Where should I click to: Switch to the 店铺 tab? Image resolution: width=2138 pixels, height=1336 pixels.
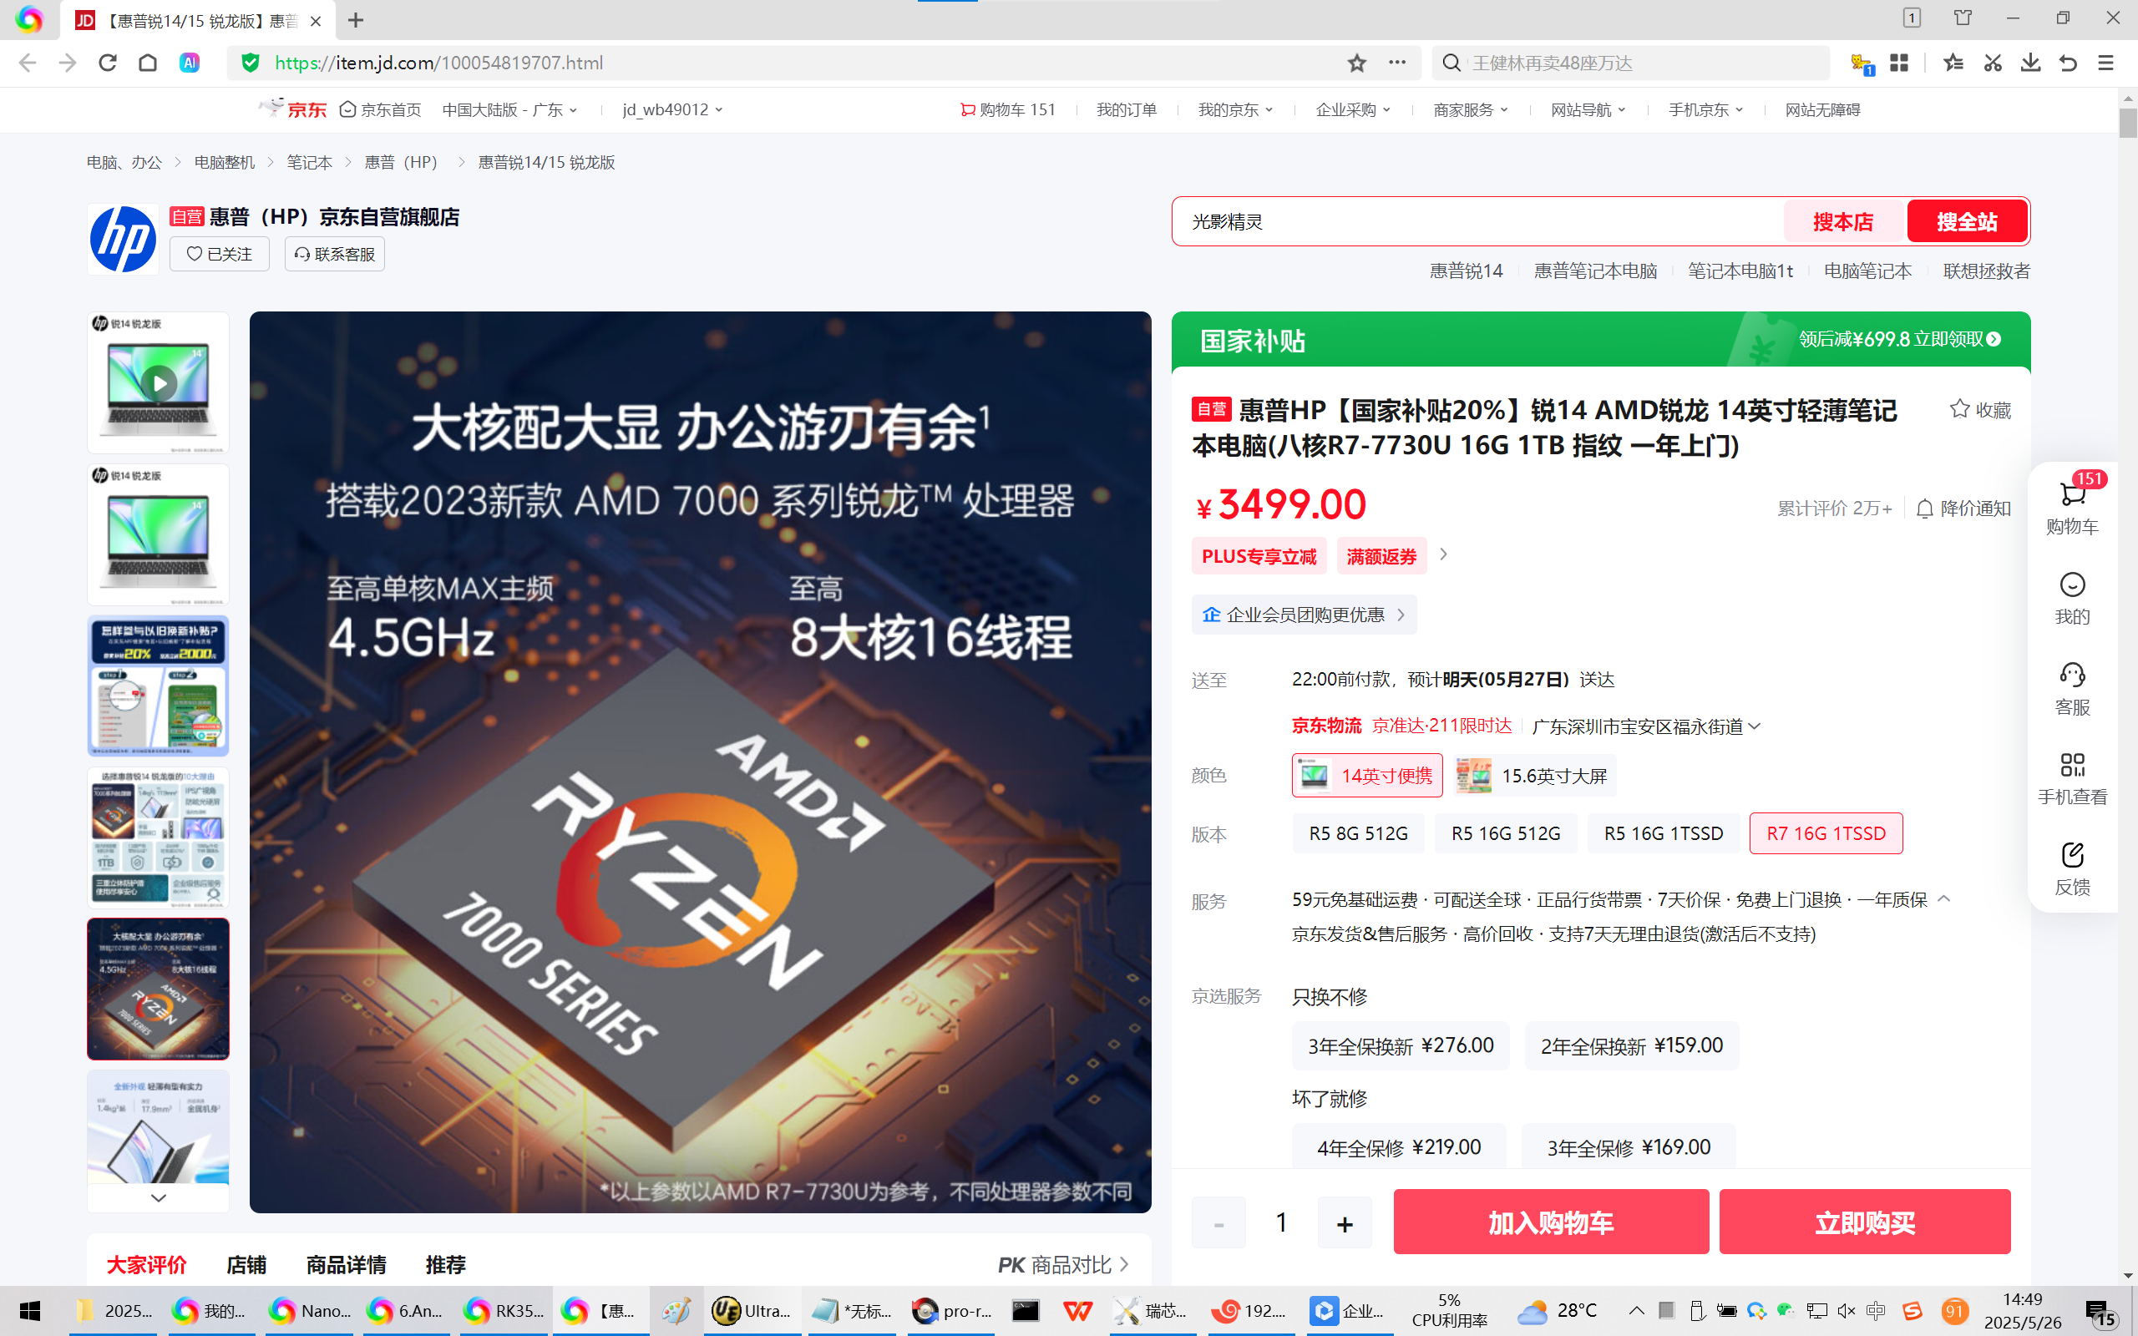[246, 1264]
